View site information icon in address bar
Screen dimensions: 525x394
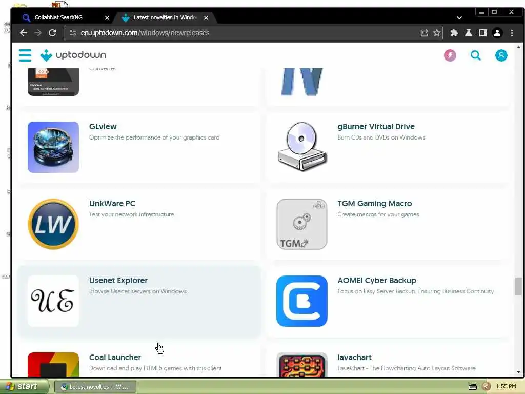pos(73,33)
